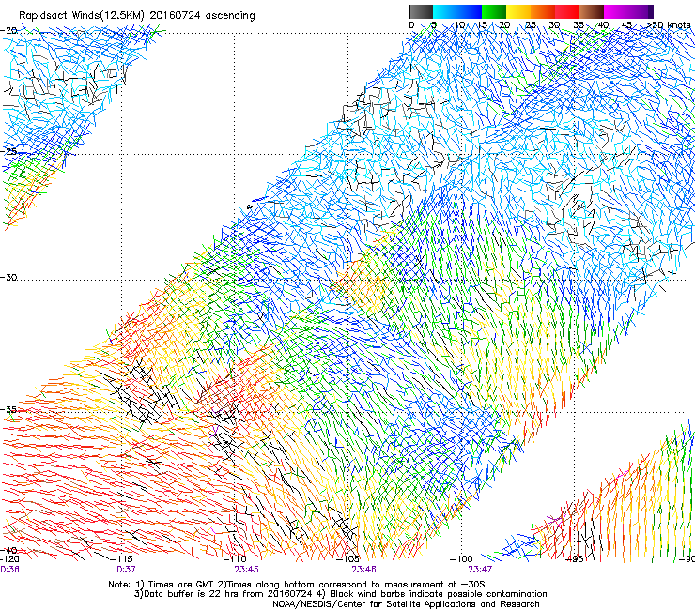Click the magenta-purple 40-50 knots legend band
Viewport: 695px width, 610px height.
tap(628, 11)
